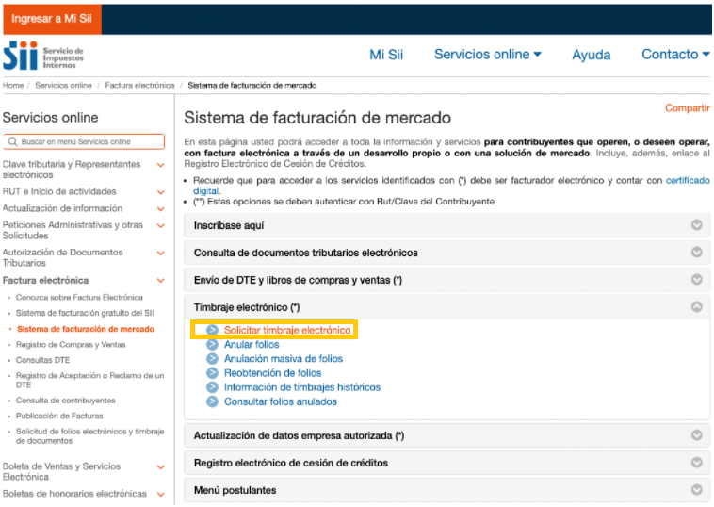This screenshot has width=714, height=507.
Task: Collapse the Timbraje electrónico section chevron
Action: click(696, 306)
